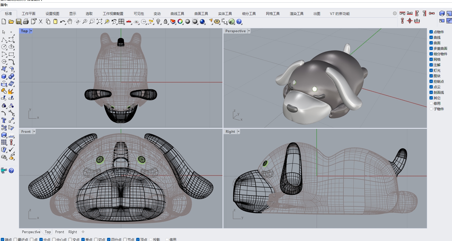Enable the 投影 osnap option
This screenshot has width=452, height=241.
click(x=151, y=239)
